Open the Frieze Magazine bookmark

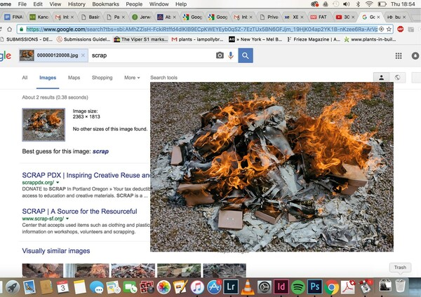click(x=314, y=39)
